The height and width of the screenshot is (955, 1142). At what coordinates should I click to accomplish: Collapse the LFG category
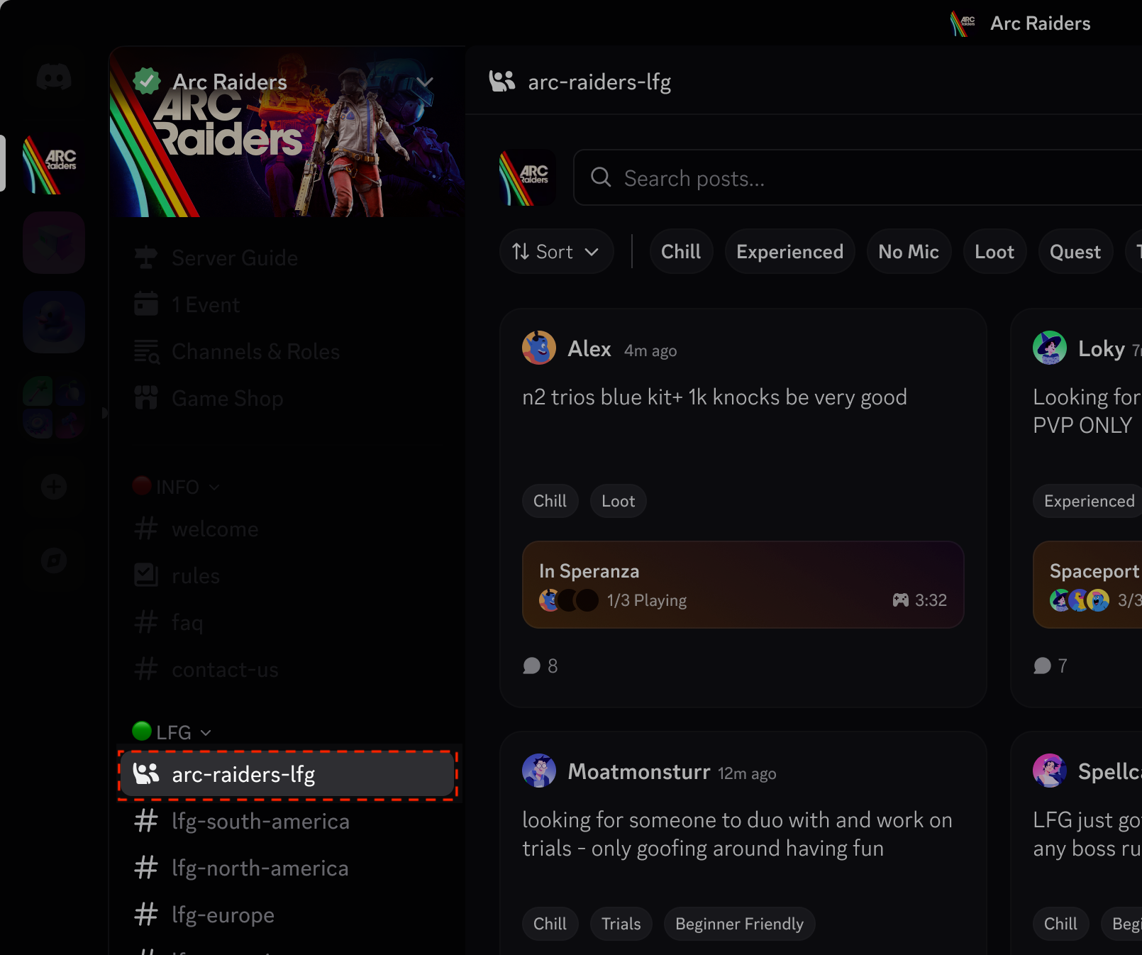click(x=172, y=732)
